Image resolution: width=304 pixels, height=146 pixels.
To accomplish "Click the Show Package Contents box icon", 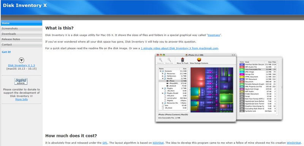I will [x=199, y=60].
